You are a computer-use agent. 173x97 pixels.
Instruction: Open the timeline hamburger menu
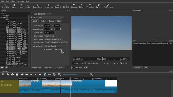pos(3,74)
